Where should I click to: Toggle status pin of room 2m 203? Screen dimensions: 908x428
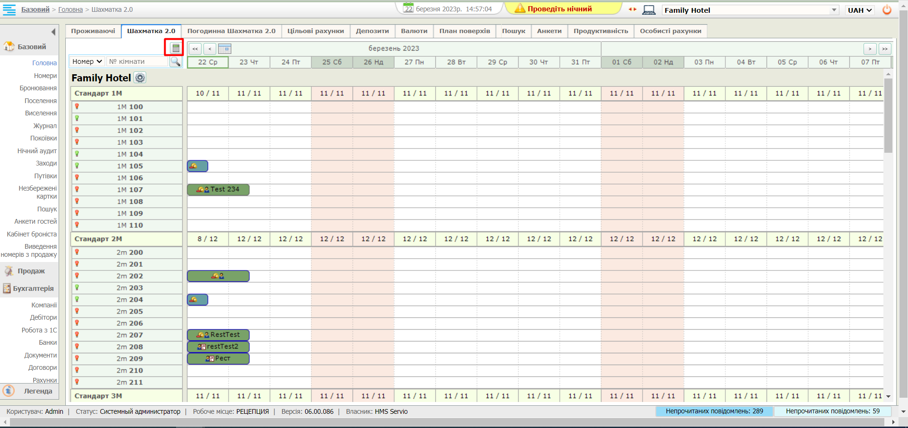[x=77, y=288]
